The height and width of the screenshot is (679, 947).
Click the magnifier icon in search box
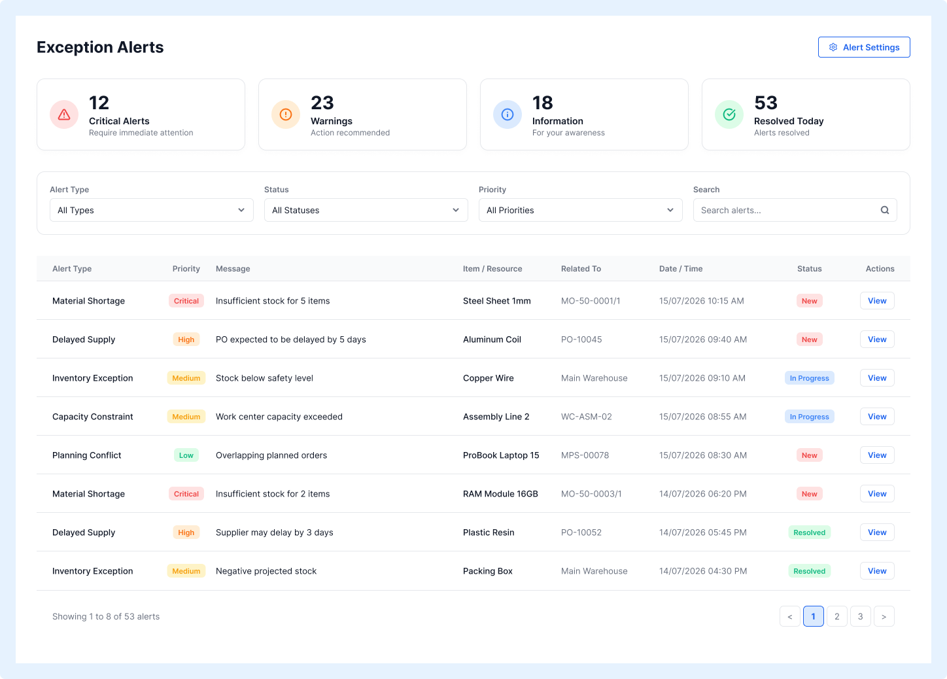[x=885, y=210]
